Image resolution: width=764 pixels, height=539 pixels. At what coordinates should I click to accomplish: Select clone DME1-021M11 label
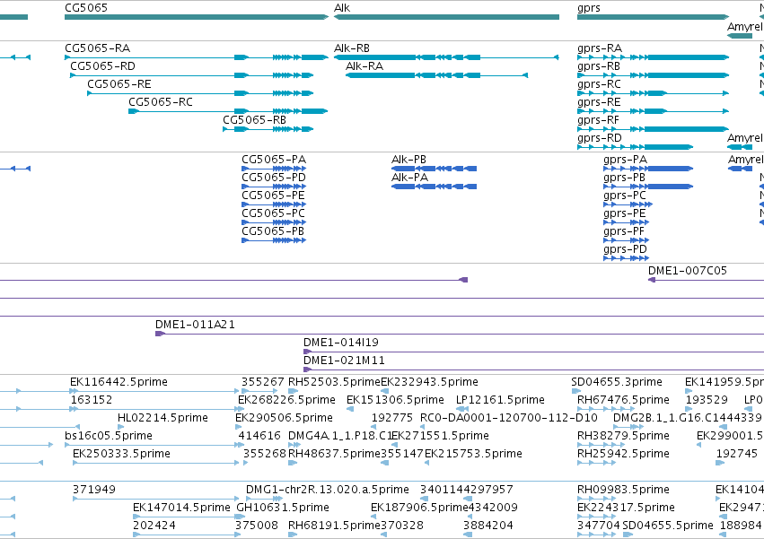coord(344,361)
